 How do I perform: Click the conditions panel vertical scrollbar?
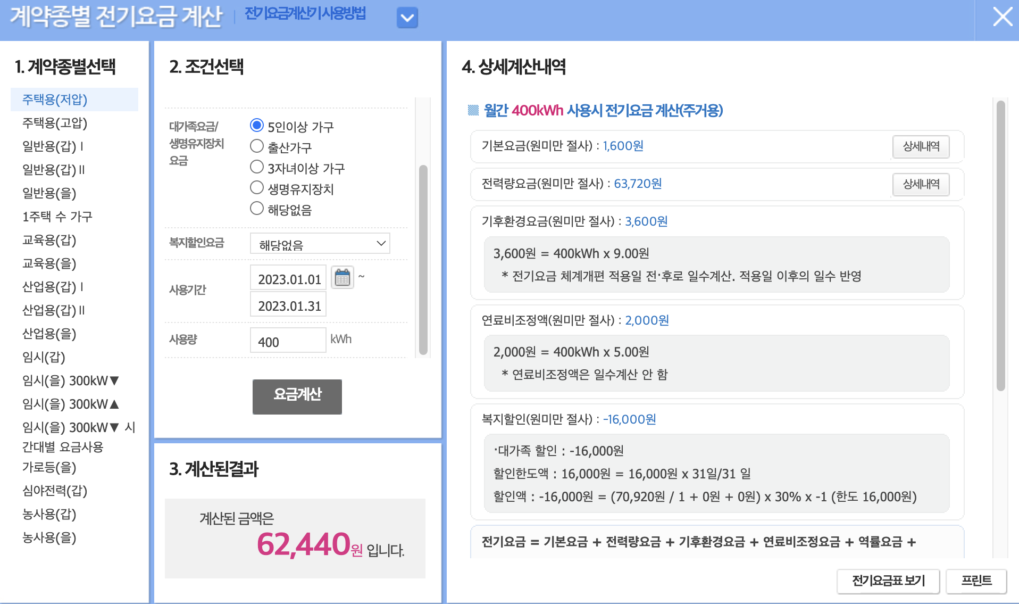(x=423, y=260)
